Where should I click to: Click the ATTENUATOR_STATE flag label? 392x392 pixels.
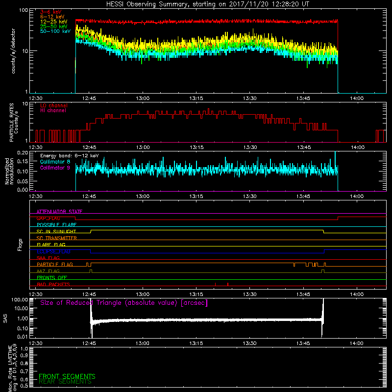[x=59, y=212]
